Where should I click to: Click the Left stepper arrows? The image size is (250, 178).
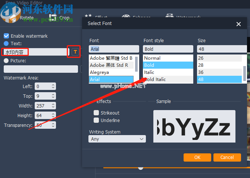click(53, 86)
